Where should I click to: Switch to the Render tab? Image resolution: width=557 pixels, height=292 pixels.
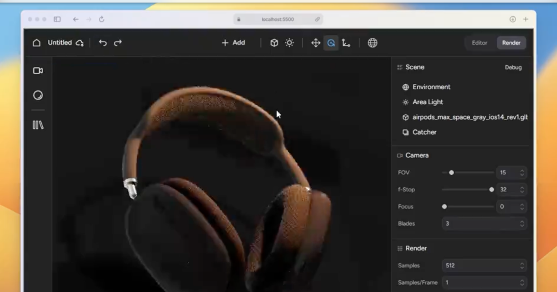coord(511,43)
